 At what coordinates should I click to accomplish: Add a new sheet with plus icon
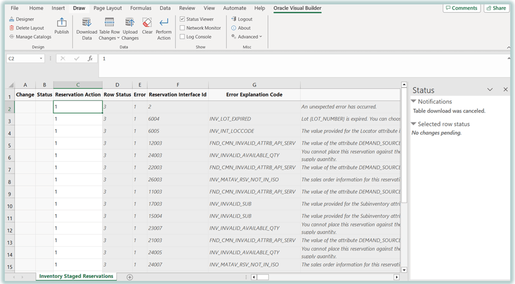[x=130, y=277]
